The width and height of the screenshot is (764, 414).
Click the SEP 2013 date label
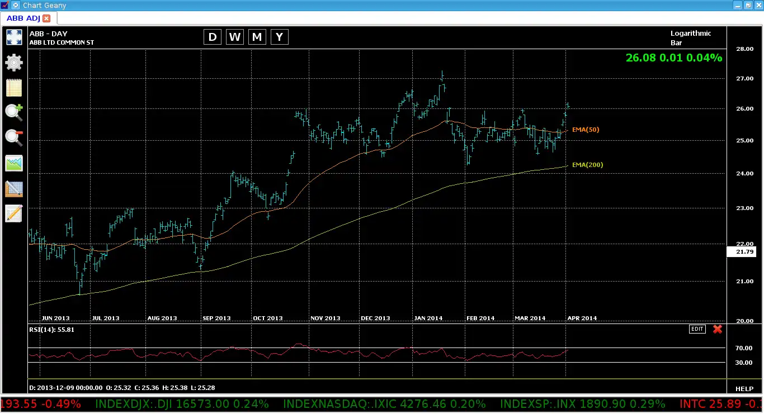216,318
